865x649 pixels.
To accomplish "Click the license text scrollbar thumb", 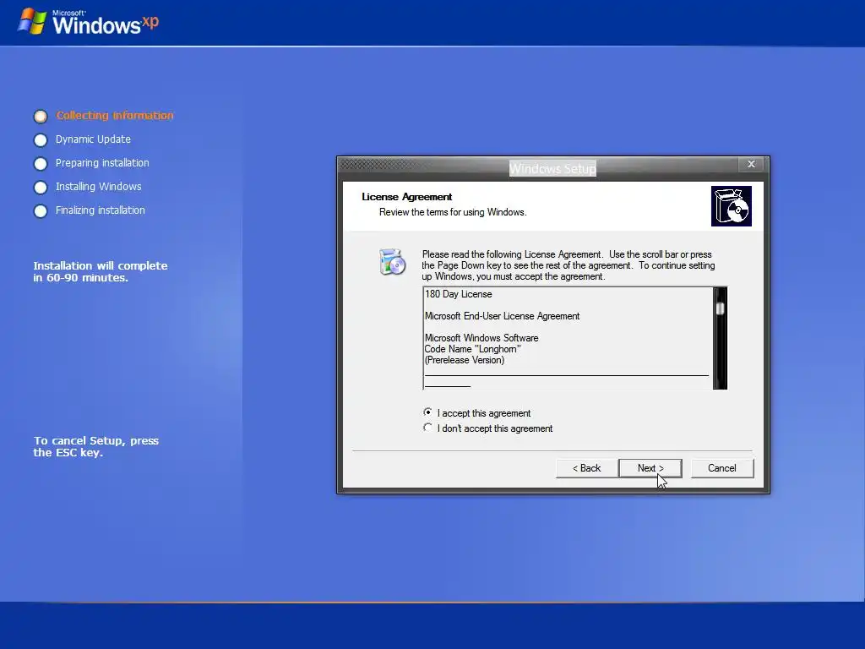I will pyautogui.click(x=720, y=308).
